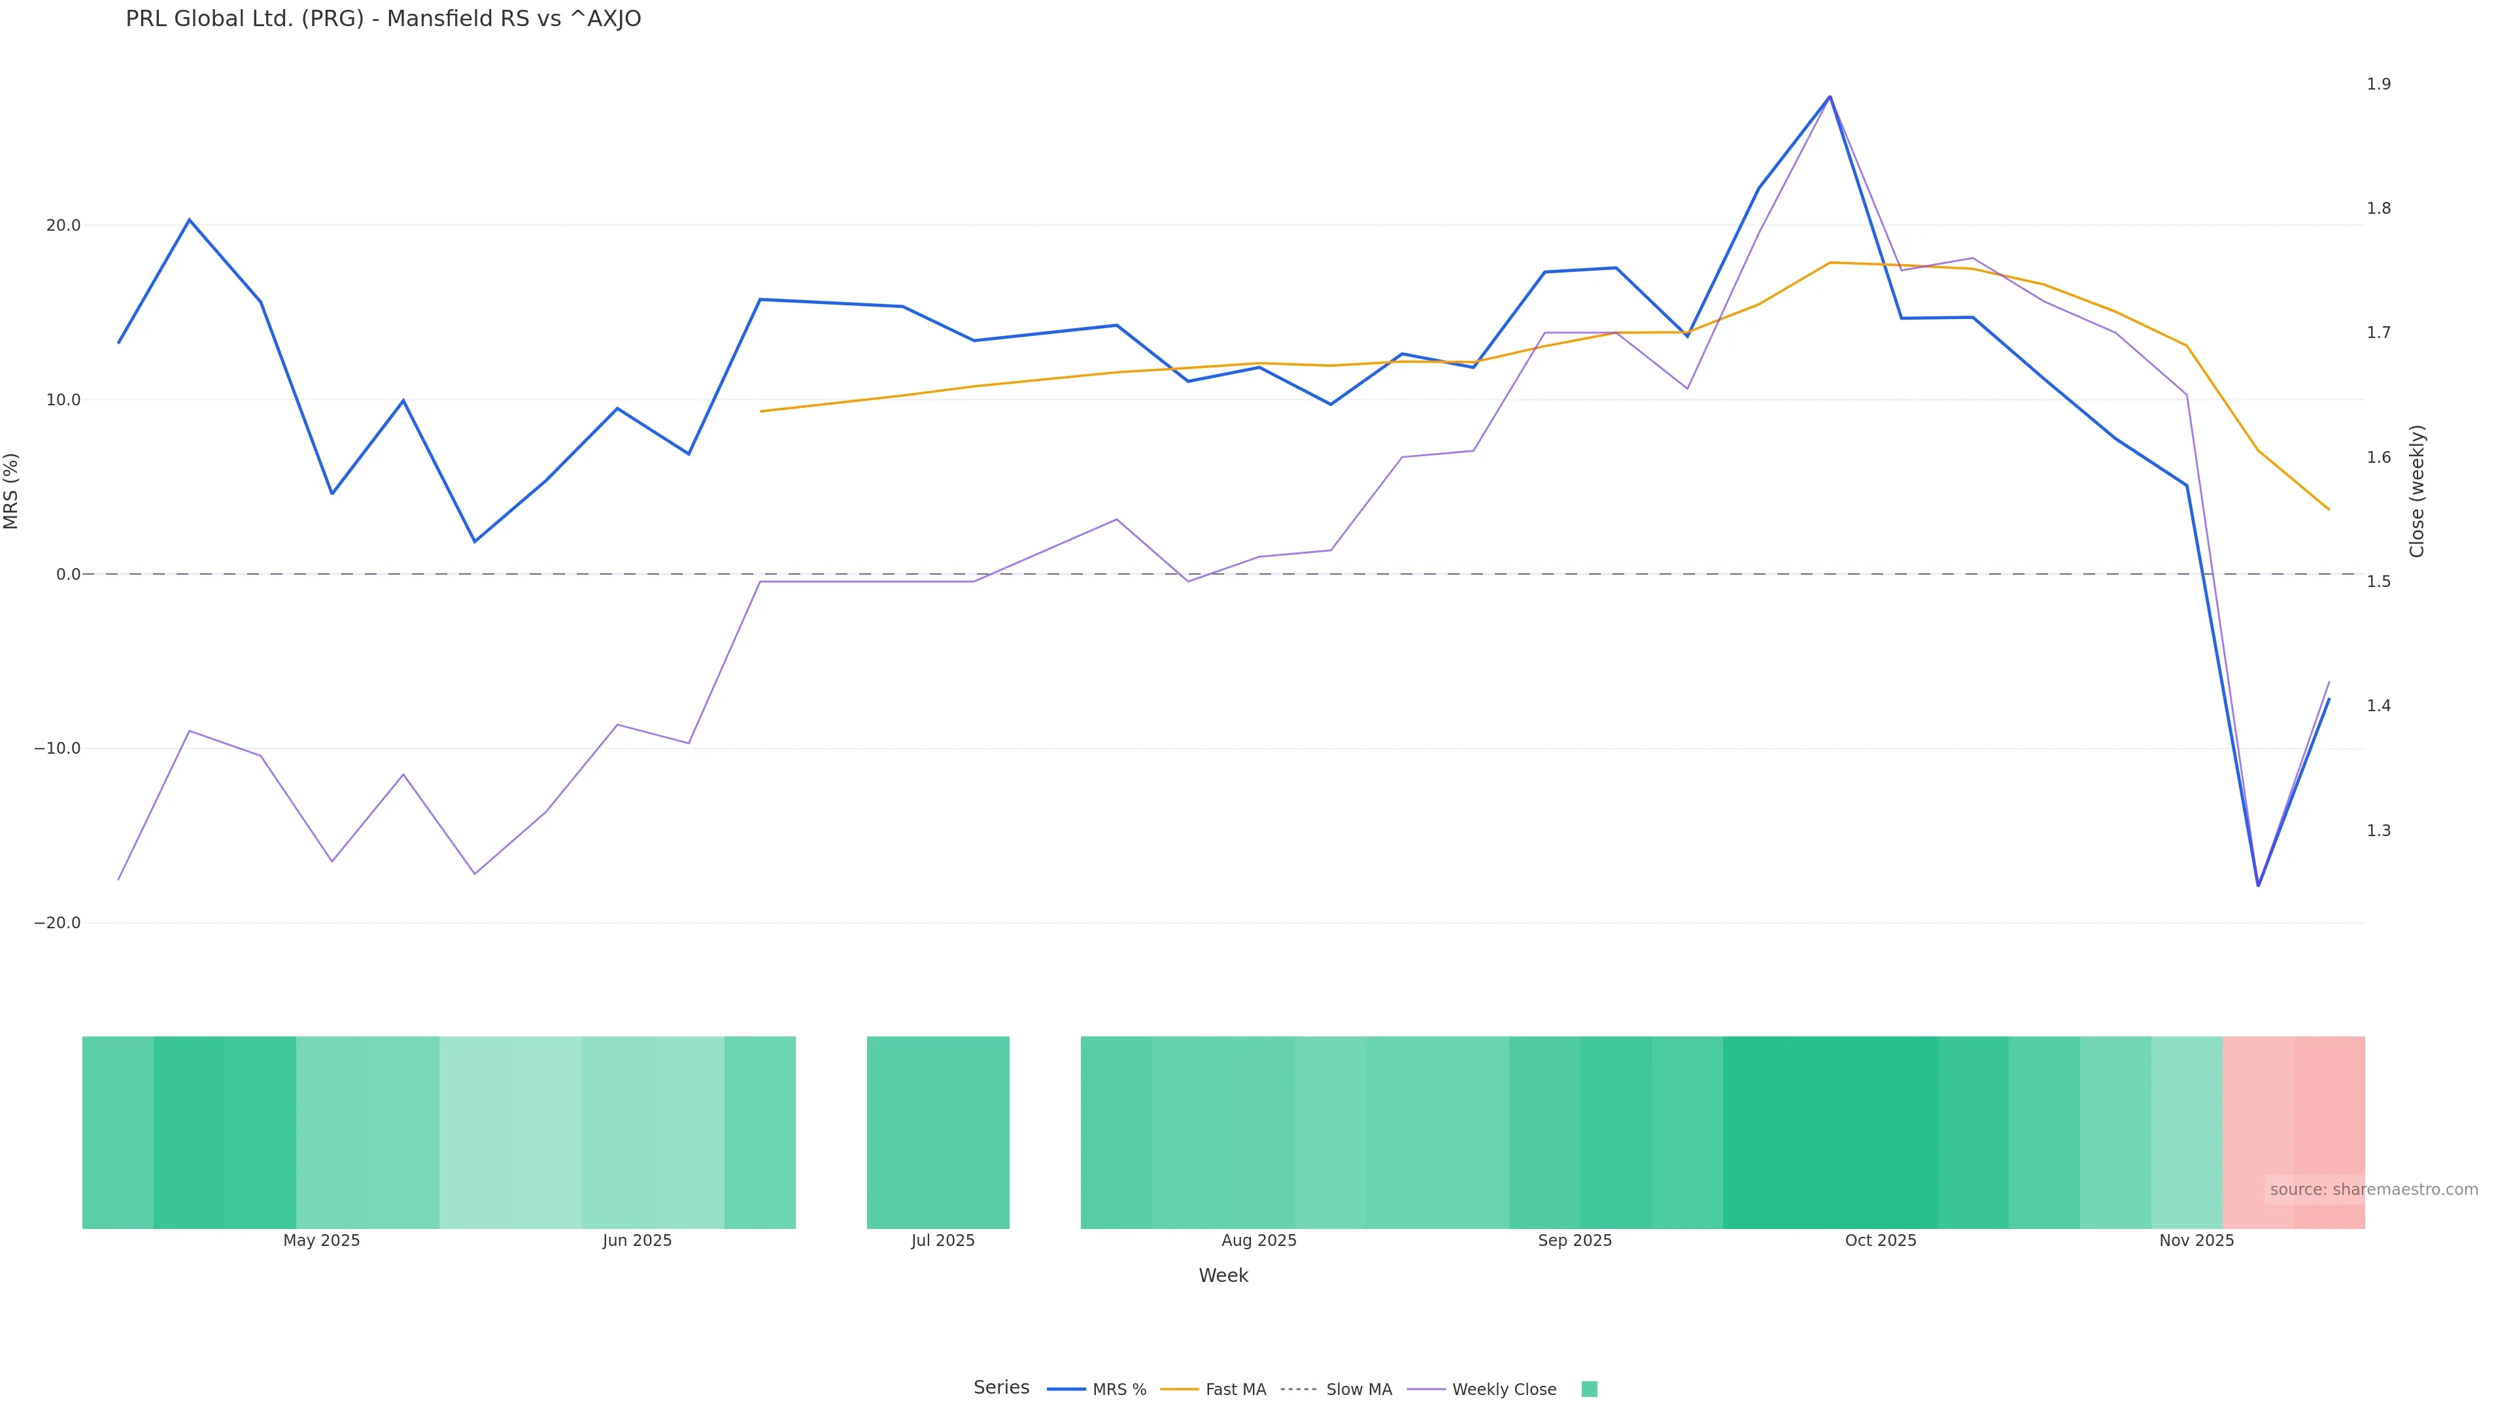Click the 20.0 tick on MRS axis
Screen dimensions: 2511x1412
63,225
